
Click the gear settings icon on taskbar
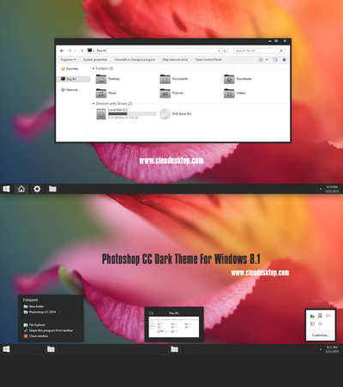tap(37, 189)
